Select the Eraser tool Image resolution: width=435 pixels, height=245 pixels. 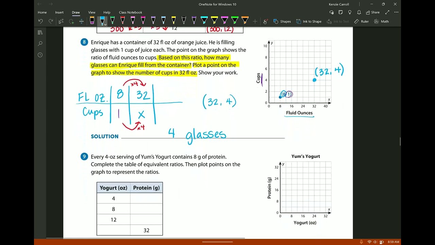(x=92, y=21)
